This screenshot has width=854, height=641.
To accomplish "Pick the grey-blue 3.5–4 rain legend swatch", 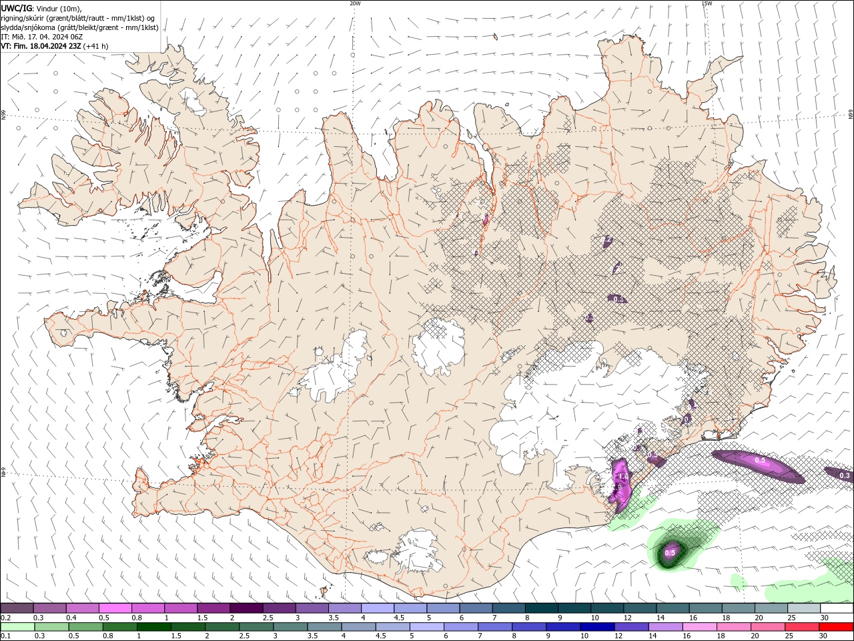I will click(x=324, y=627).
